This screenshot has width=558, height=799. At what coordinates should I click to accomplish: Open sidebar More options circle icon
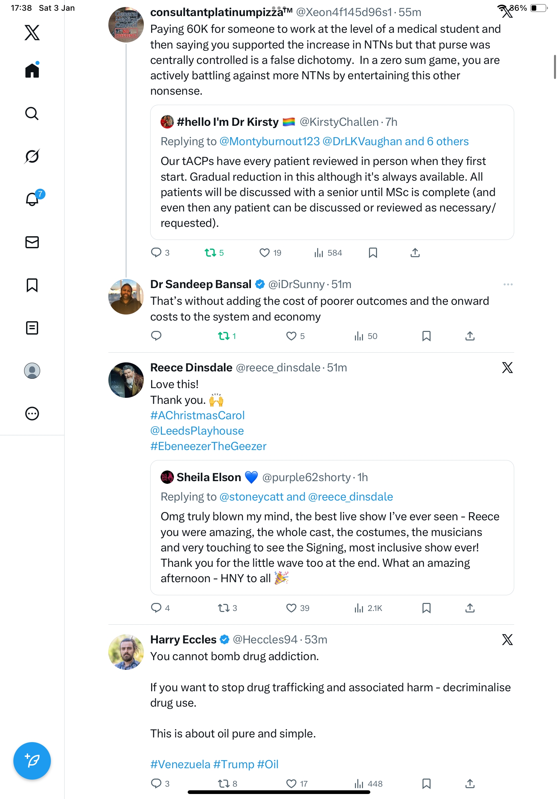(x=32, y=414)
